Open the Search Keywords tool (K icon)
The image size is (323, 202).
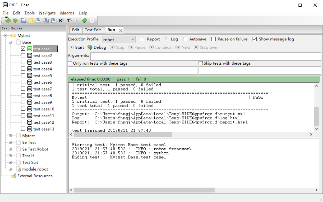click(61, 21)
